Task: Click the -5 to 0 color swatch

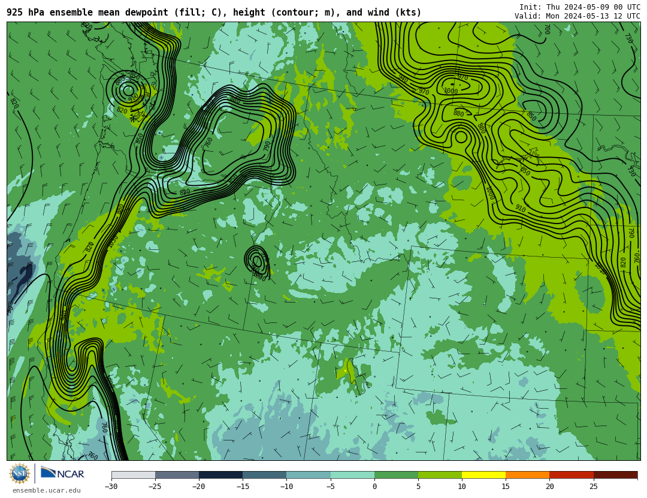Action: point(352,475)
